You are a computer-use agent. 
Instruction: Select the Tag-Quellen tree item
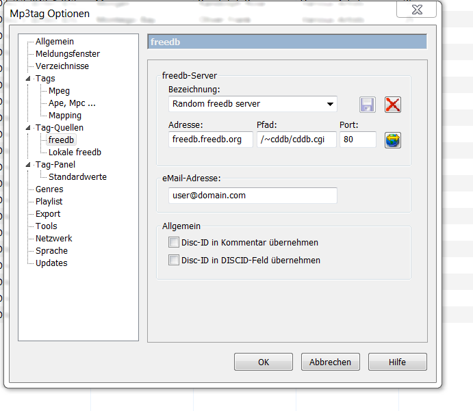click(60, 127)
